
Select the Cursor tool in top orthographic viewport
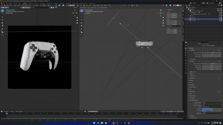(82, 14)
